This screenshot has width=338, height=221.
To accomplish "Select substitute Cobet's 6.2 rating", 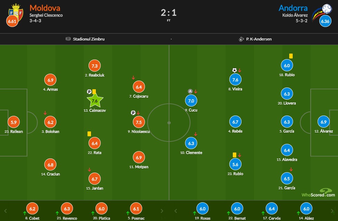I will coord(32,209).
